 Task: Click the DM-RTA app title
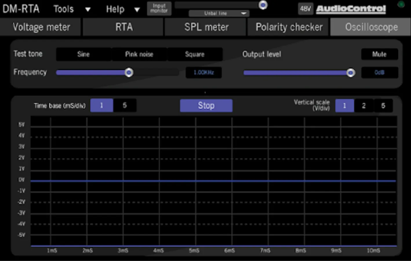[21, 9]
